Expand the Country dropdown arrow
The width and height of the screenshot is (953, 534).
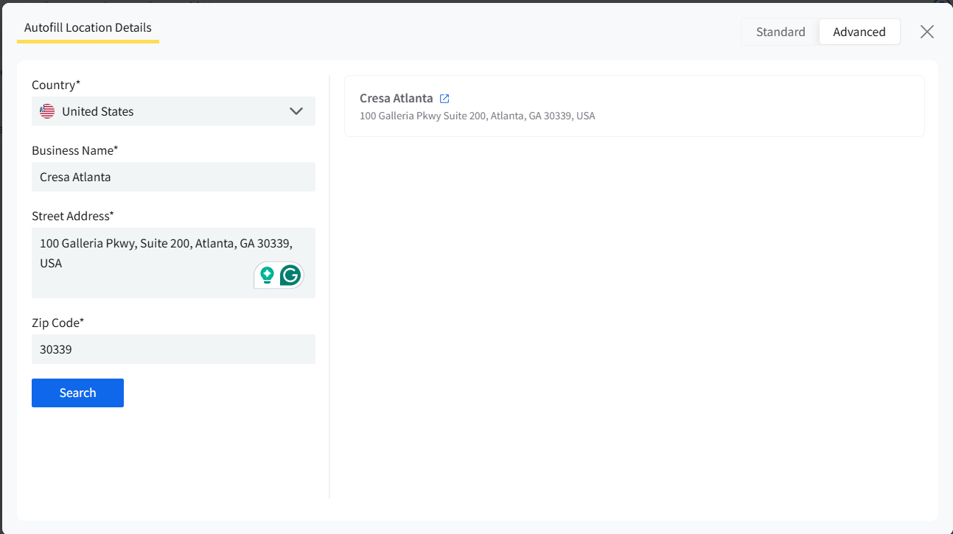click(296, 111)
